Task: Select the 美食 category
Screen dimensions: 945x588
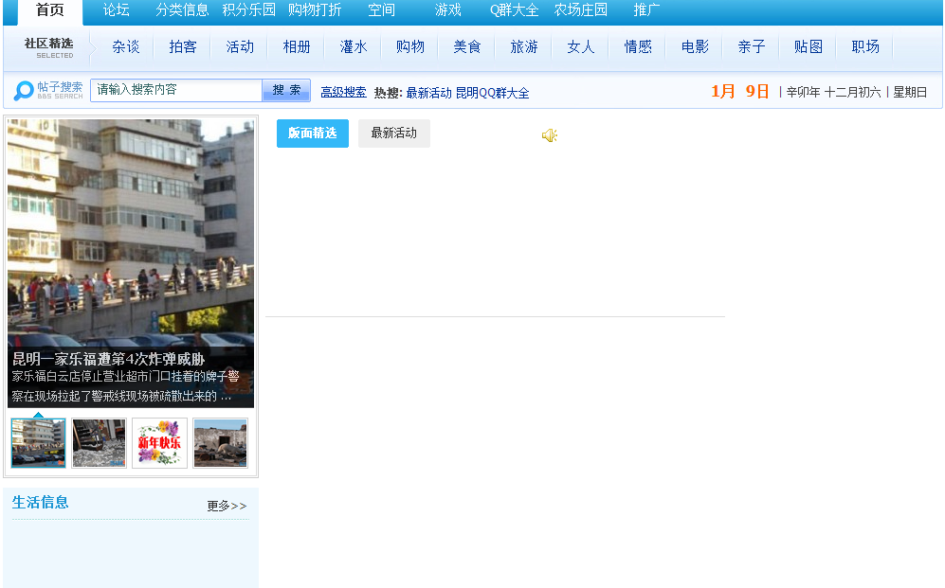Action: coord(467,47)
